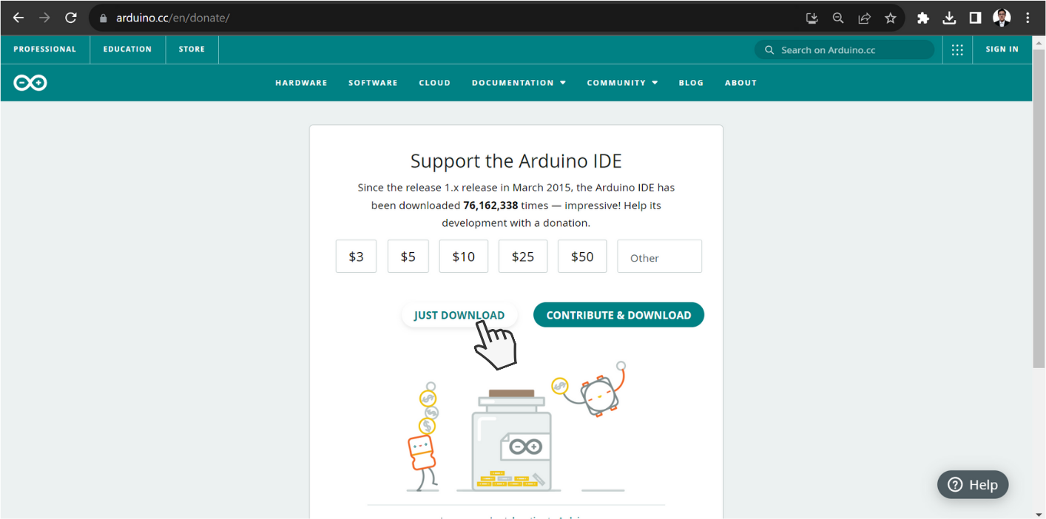Click the share page icon
The height and width of the screenshot is (519, 1046).
click(864, 18)
